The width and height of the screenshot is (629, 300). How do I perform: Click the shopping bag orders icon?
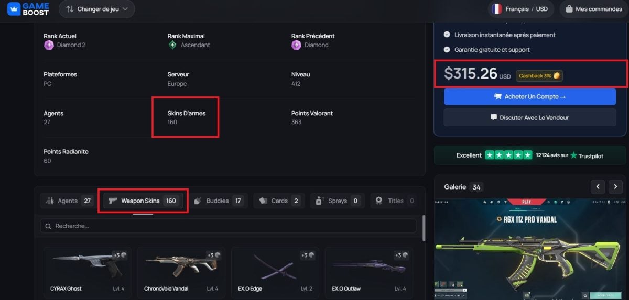coord(568,9)
